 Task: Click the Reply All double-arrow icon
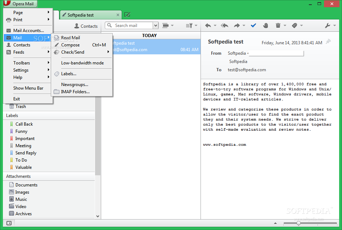coord(224,26)
